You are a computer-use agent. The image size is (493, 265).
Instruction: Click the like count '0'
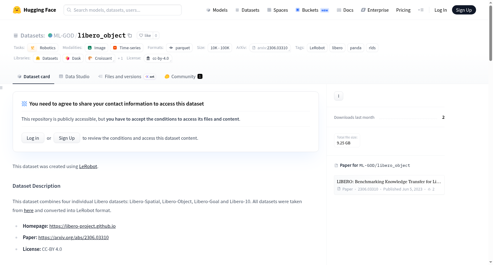coord(156,35)
